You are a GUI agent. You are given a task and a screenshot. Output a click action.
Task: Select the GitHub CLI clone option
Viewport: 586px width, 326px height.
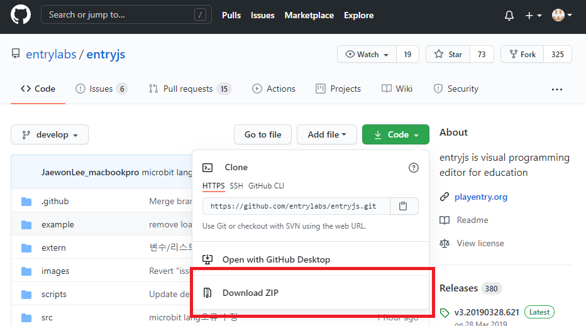(266, 186)
